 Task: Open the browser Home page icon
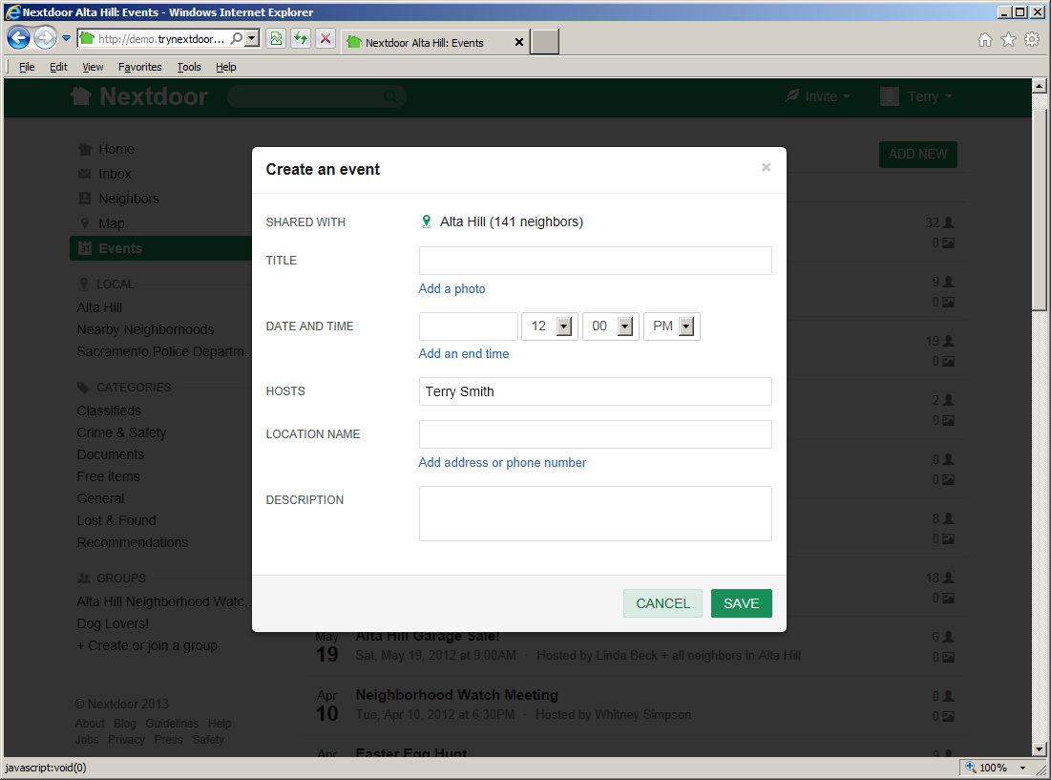(985, 40)
